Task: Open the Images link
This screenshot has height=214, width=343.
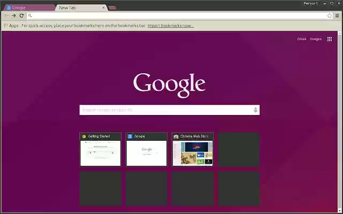Action: 316,39
